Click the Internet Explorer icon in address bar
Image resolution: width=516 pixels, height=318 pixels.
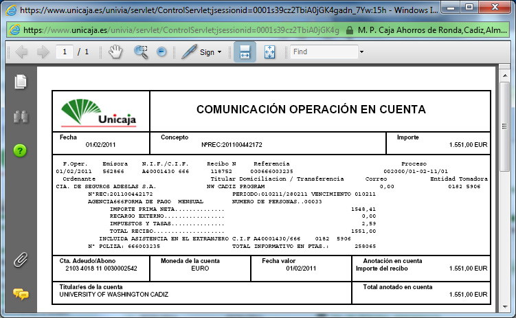click(x=14, y=30)
